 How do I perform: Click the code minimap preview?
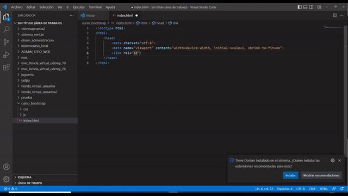(x=333, y=28)
